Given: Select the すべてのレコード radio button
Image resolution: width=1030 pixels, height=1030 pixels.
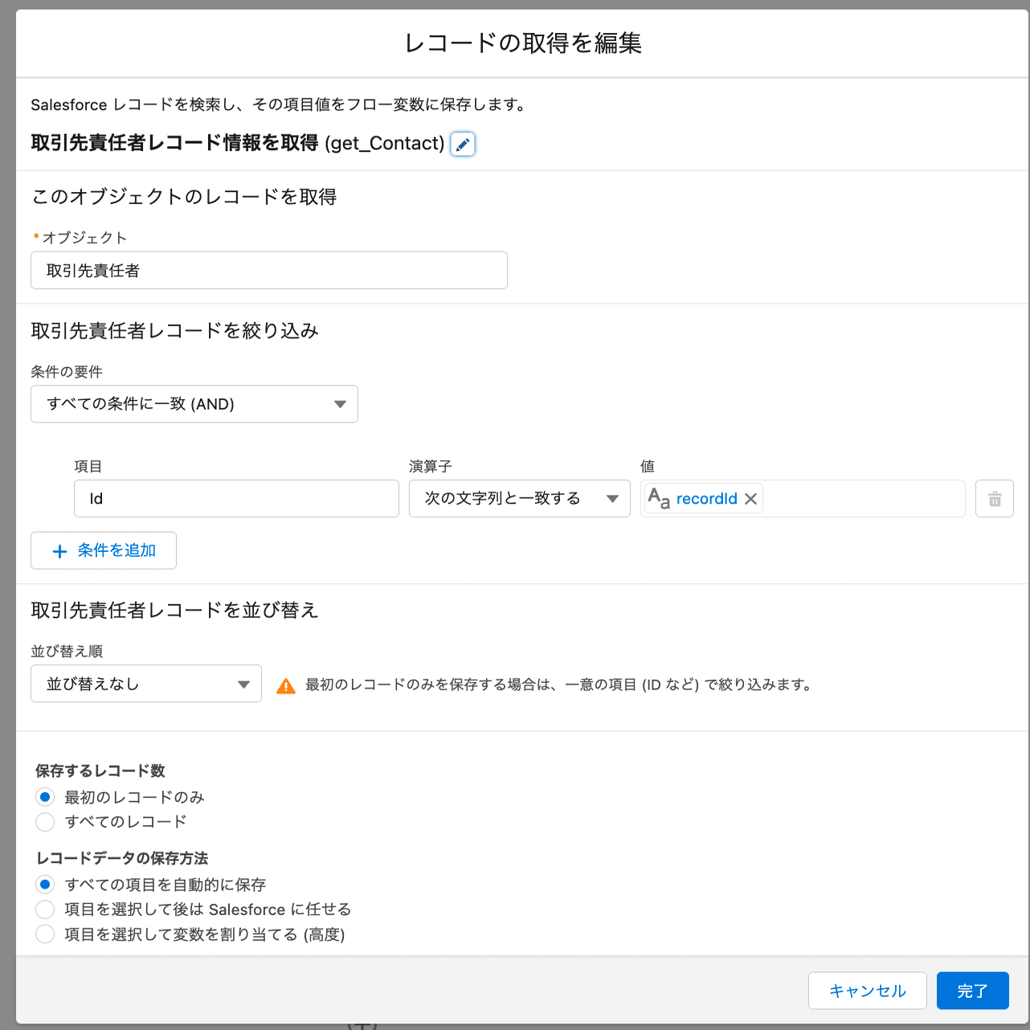Looking at the screenshot, I should [45, 822].
